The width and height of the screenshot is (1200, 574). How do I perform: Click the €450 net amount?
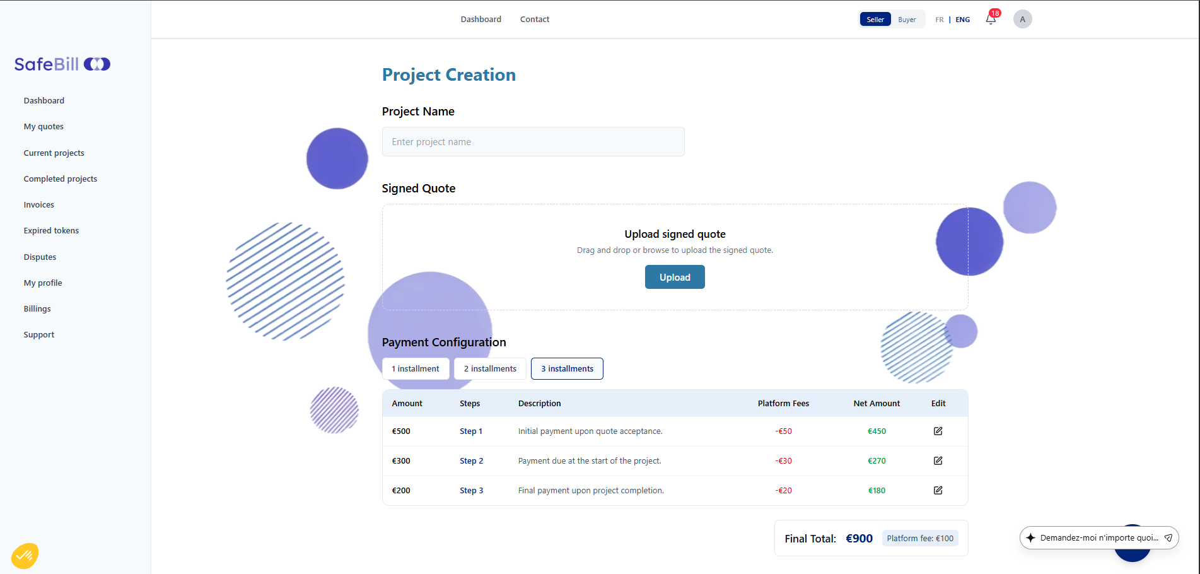pos(877,431)
